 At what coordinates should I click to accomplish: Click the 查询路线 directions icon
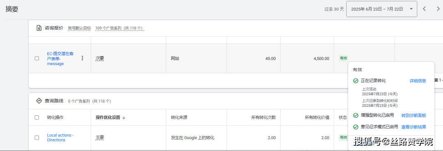39,101
